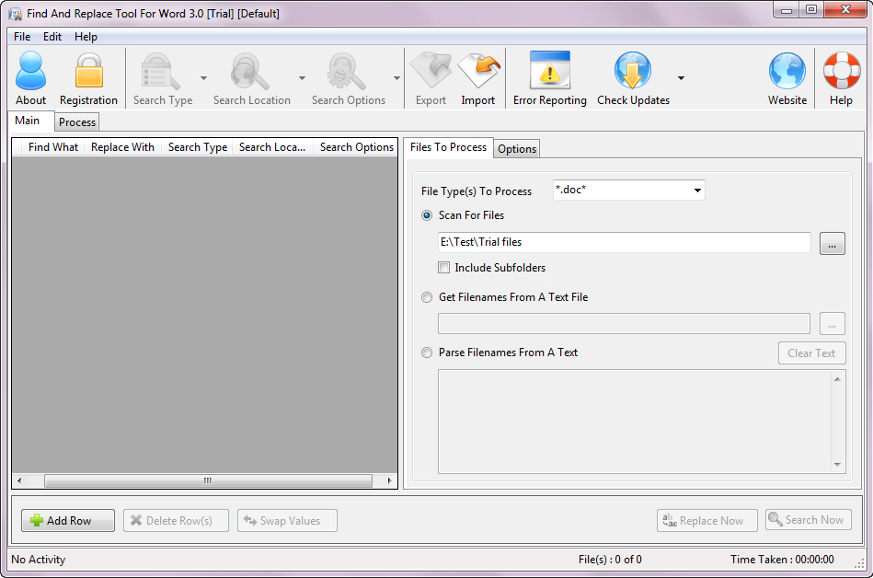This screenshot has width=873, height=578.
Task: Open Error Reporting from the toolbar
Action: (549, 72)
